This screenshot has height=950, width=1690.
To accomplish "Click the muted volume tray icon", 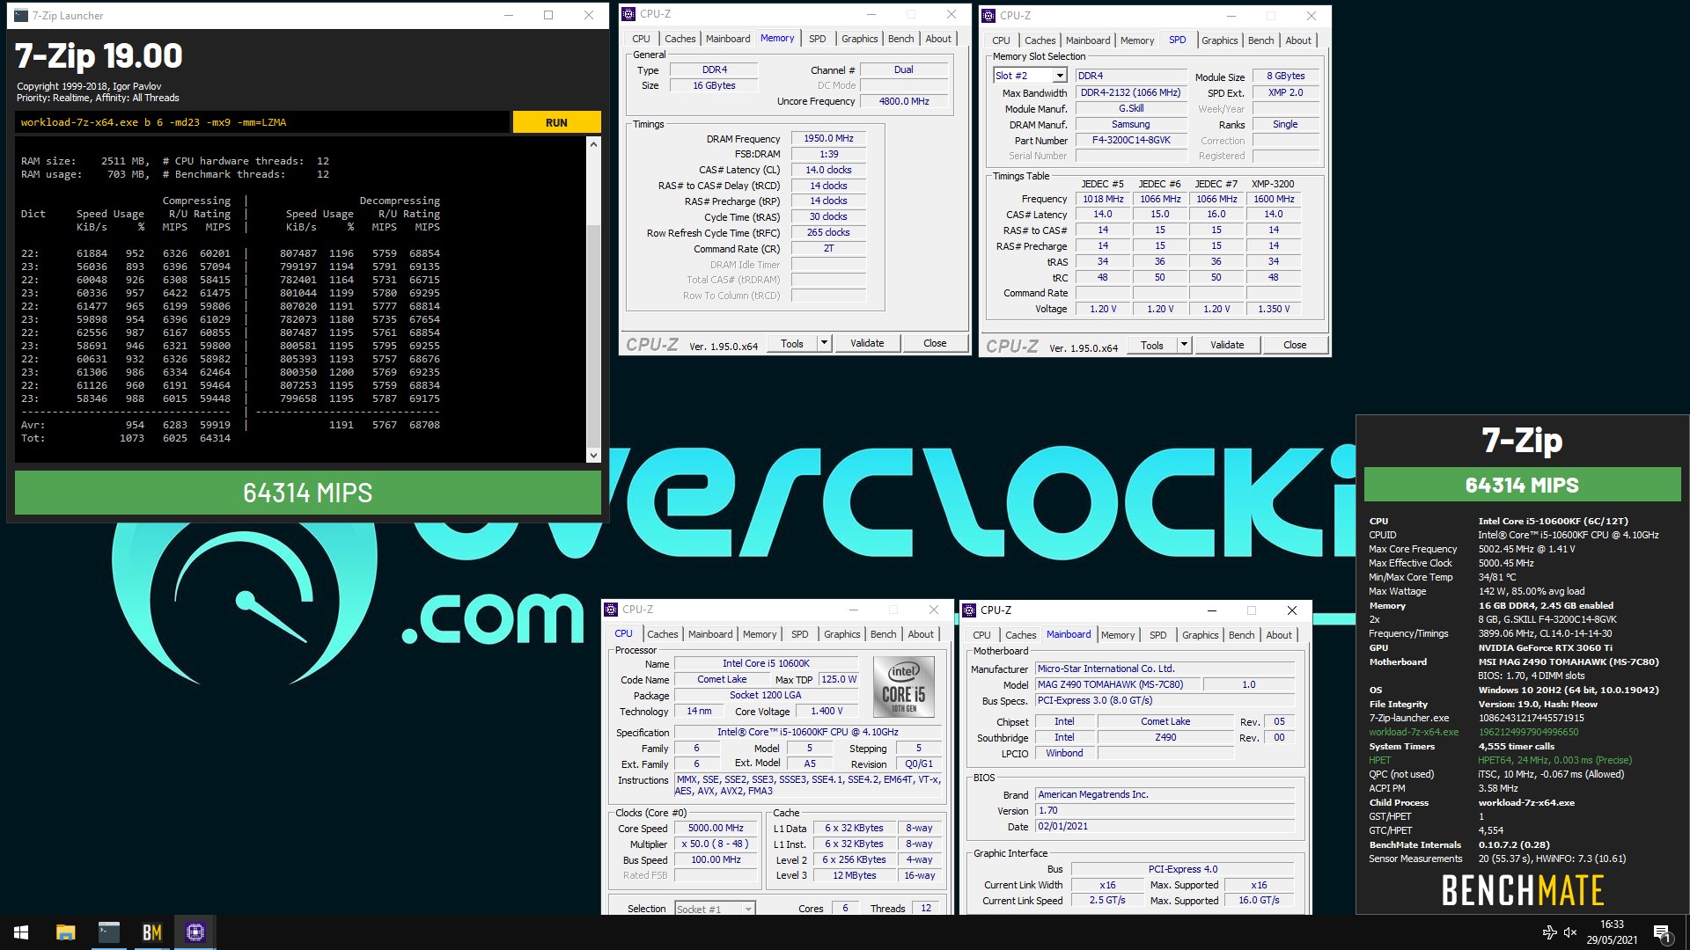I will click(1570, 932).
